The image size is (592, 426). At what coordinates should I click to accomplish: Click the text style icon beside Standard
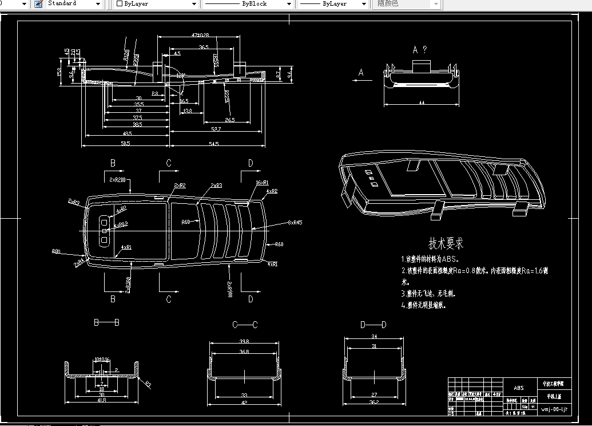(x=38, y=4)
